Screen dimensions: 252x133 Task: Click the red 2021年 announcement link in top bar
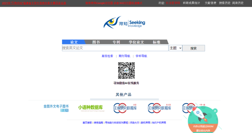(34, 3)
